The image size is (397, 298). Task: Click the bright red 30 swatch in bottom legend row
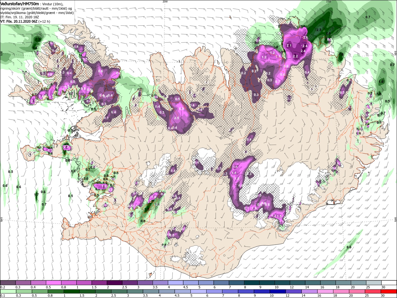[x=389, y=291]
